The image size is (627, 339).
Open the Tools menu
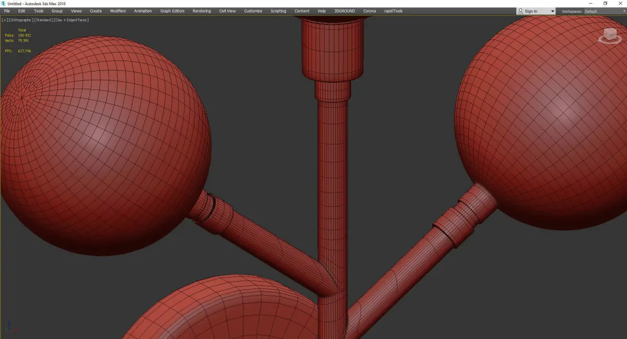pyautogui.click(x=39, y=11)
